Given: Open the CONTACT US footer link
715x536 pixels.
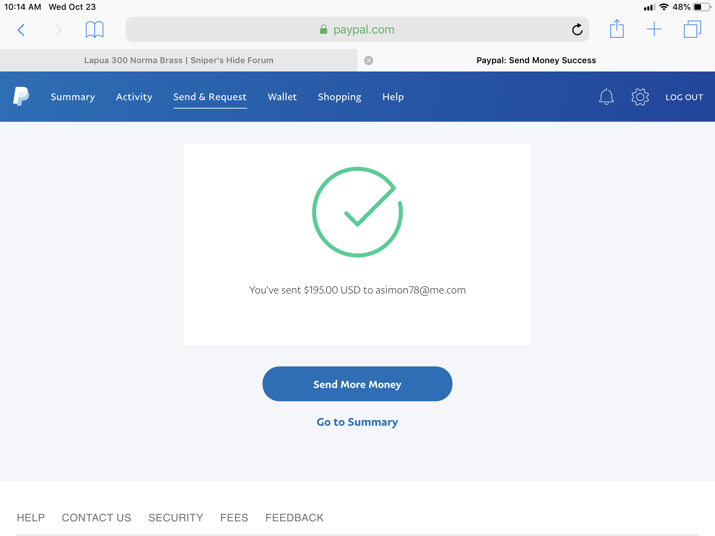Looking at the screenshot, I should point(96,518).
